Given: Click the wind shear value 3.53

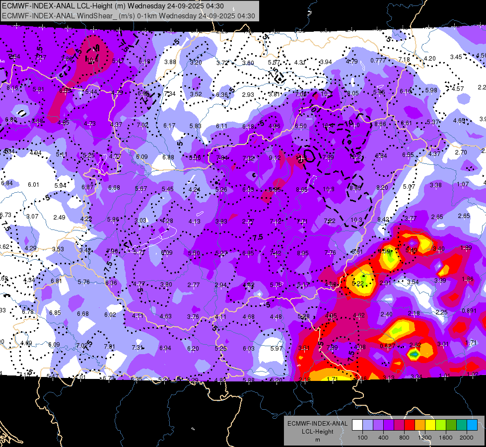Looking at the screenshot, I should click(x=58, y=249).
